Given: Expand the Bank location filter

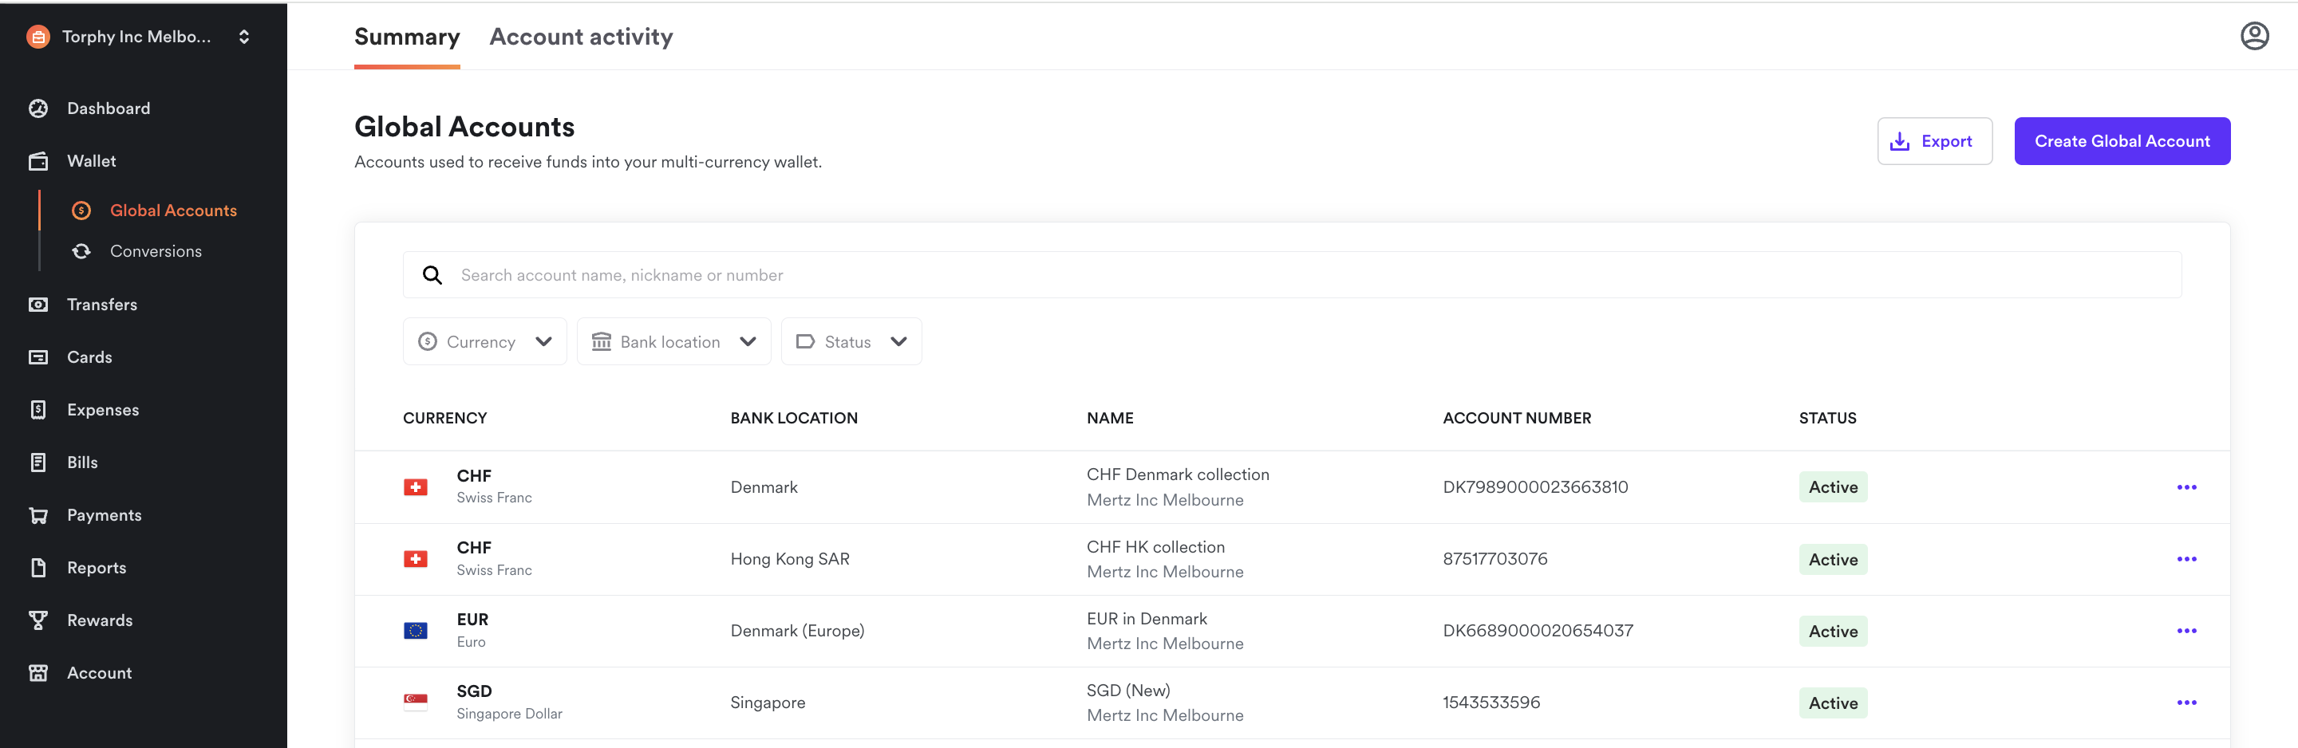Looking at the screenshot, I should click(673, 341).
